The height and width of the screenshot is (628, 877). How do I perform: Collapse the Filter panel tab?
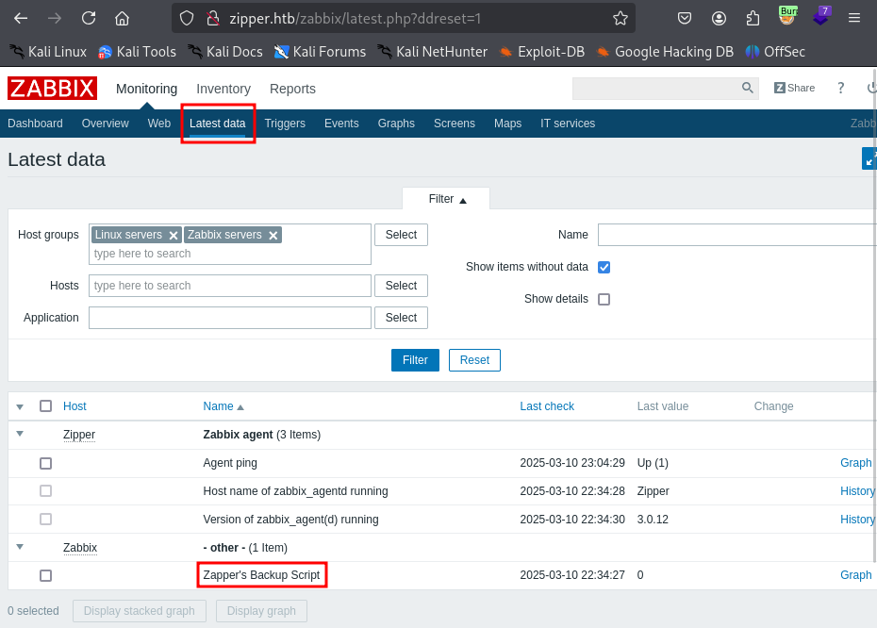coord(446,199)
